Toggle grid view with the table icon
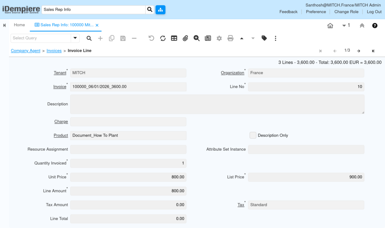The image size is (385, 228). pos(174,38)
